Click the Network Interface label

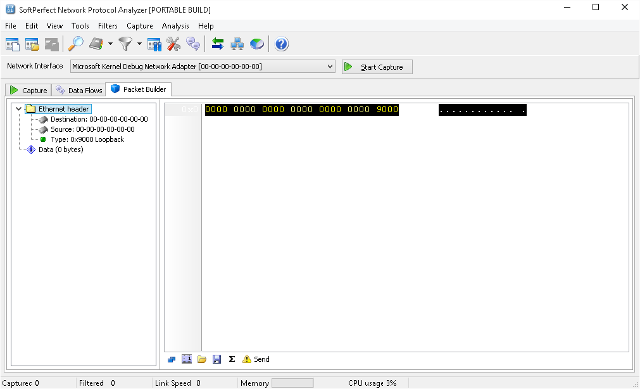[35, 66]
